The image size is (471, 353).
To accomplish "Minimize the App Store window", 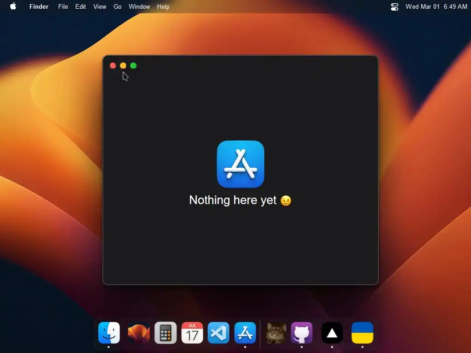I will 123,65.
